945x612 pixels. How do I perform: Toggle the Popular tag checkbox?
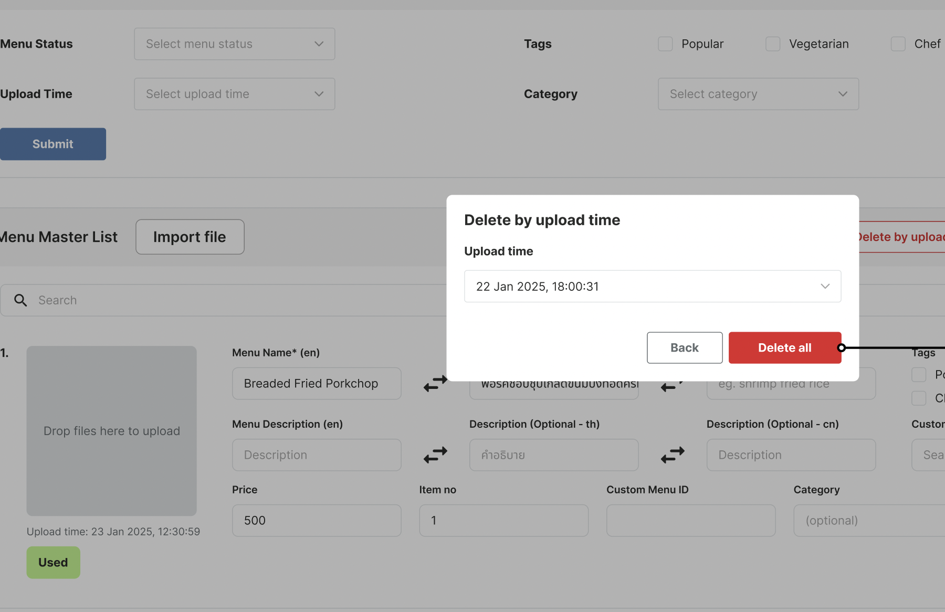tap(665, 44)
